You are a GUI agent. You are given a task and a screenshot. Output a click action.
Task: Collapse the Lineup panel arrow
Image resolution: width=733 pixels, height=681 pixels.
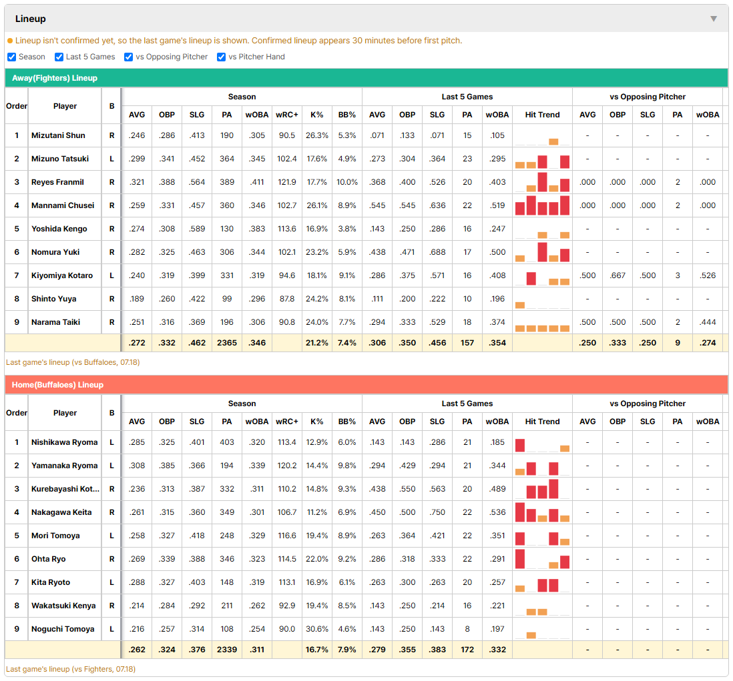tap(714, 19)
